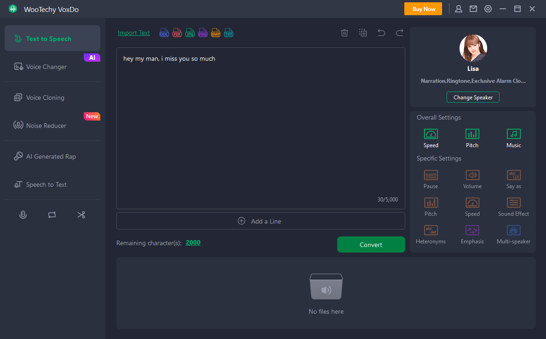The height and width of the screenshot is (339, 546).
Task: Undo the last text edit
Action: tap(381, 33)
